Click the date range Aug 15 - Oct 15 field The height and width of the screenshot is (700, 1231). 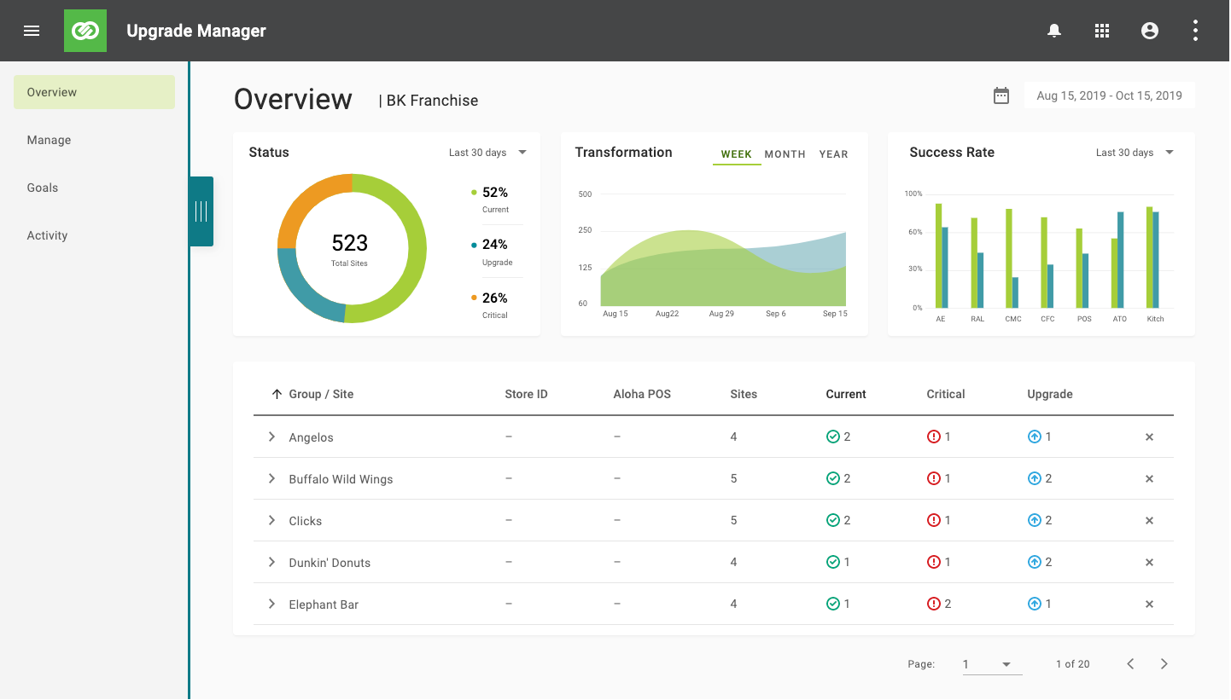tap(1110, 95)
